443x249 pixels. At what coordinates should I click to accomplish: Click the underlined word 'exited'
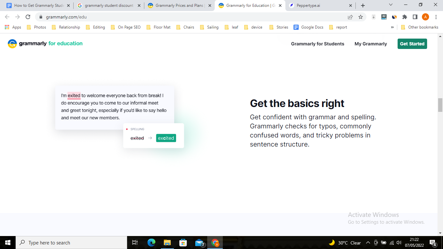click(74, 96)
